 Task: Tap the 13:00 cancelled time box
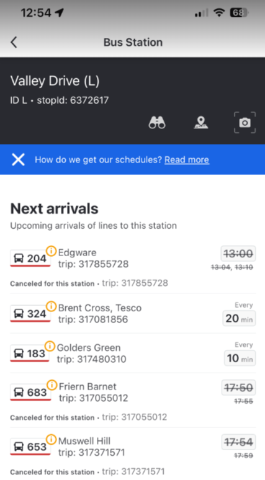click(x=238, y=254)
